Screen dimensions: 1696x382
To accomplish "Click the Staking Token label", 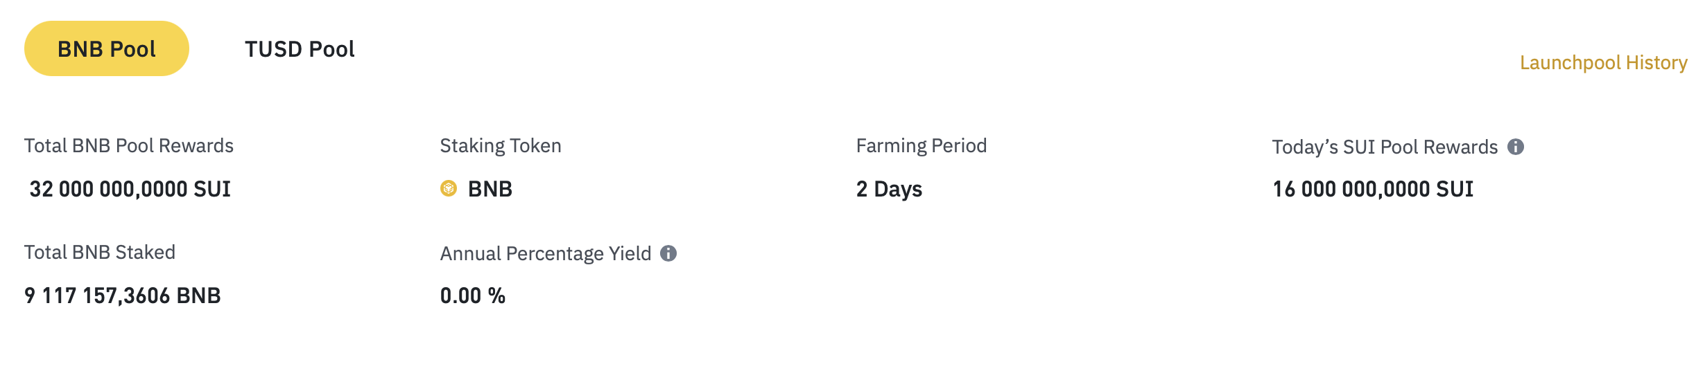I will [501, 146].
